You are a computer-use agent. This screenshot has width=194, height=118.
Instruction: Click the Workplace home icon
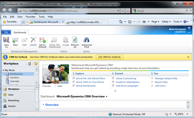coord(29,64)
